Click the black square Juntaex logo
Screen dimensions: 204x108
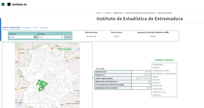point(9,4)
